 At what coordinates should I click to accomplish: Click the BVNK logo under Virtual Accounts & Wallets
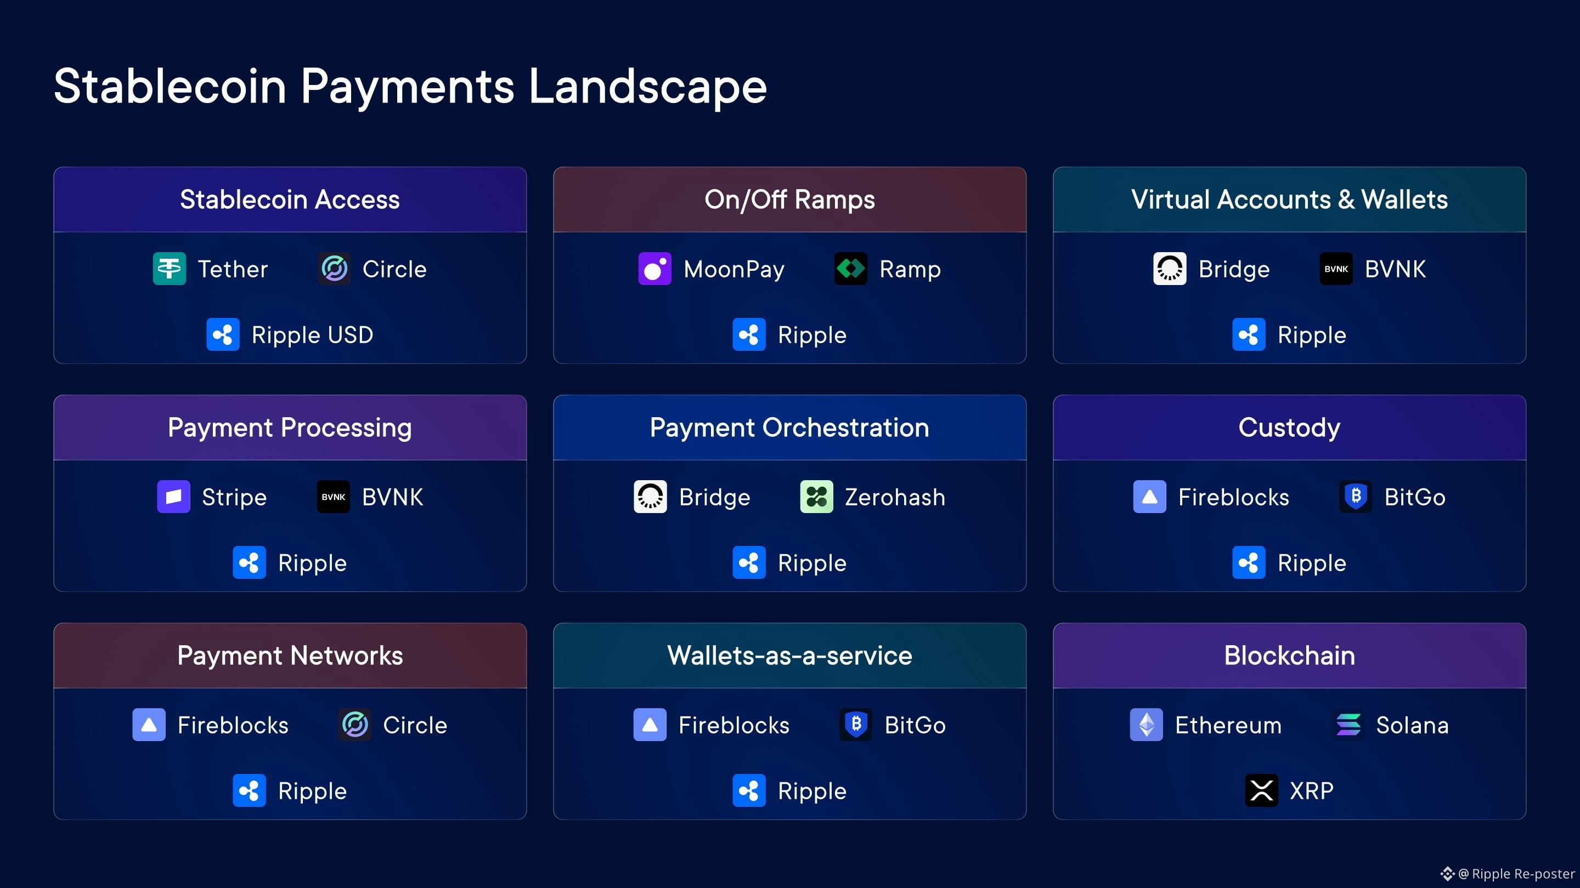click(x=1336, y=269)
